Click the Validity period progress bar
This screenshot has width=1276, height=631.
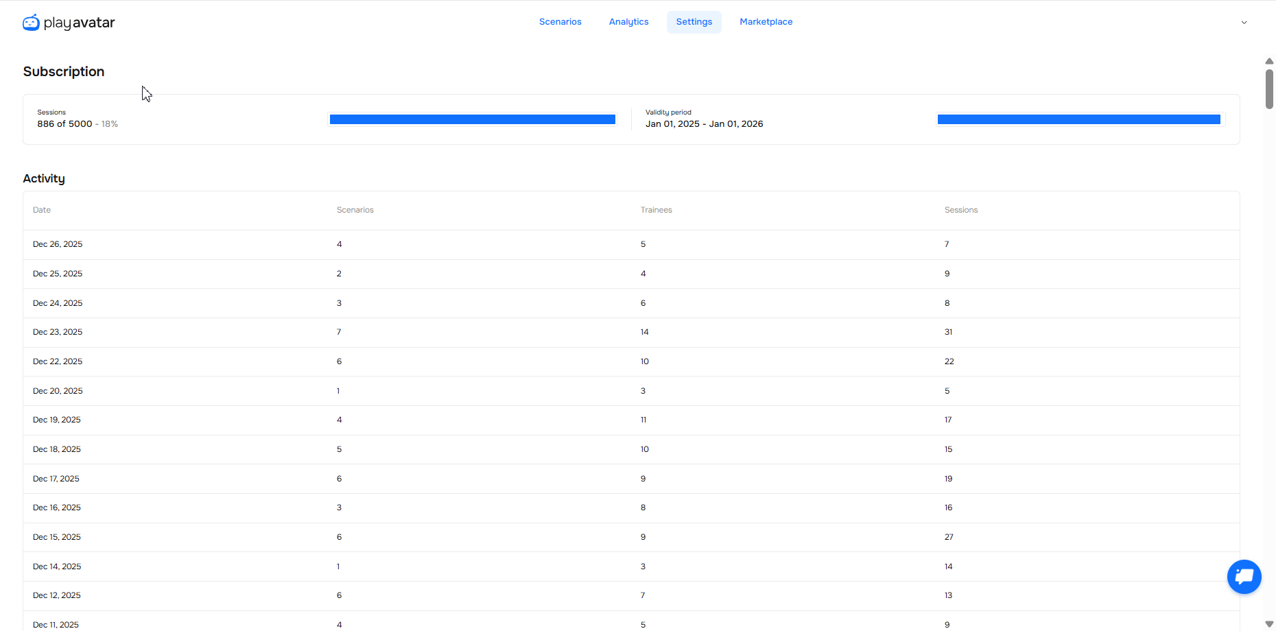(x=1078, y=119)
